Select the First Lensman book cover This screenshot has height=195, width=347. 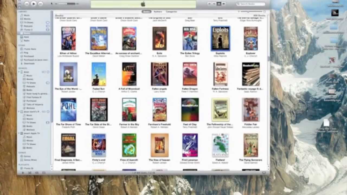190,145
